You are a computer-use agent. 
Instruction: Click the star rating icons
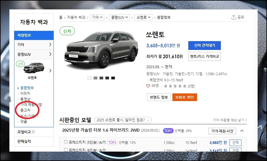coord(175,86)
